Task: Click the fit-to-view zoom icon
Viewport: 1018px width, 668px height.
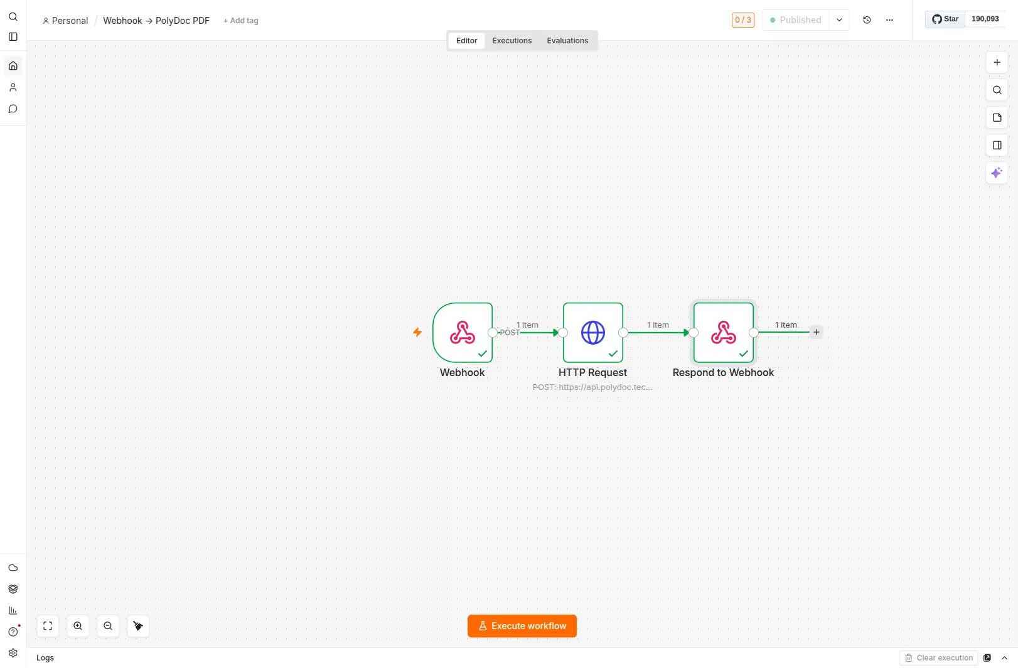Action: click(x=48, y=626)
